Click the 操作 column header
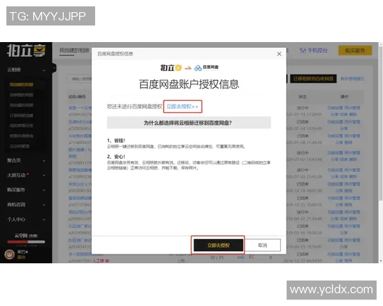The width and height of the screenshot is (383, 306). click(344, 97)
